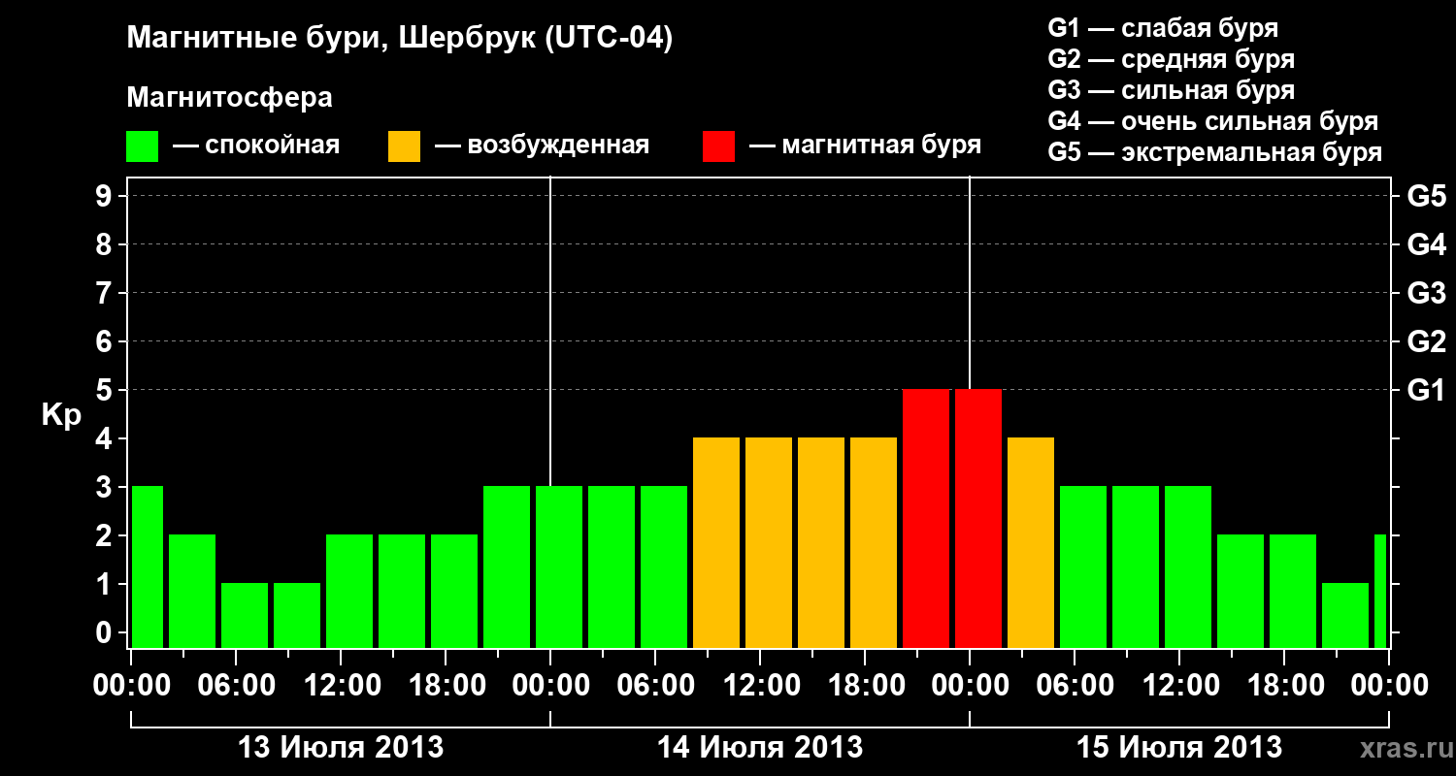
Task: Click the green bar for 13 July 21:00–24:00
Action: 507,566
